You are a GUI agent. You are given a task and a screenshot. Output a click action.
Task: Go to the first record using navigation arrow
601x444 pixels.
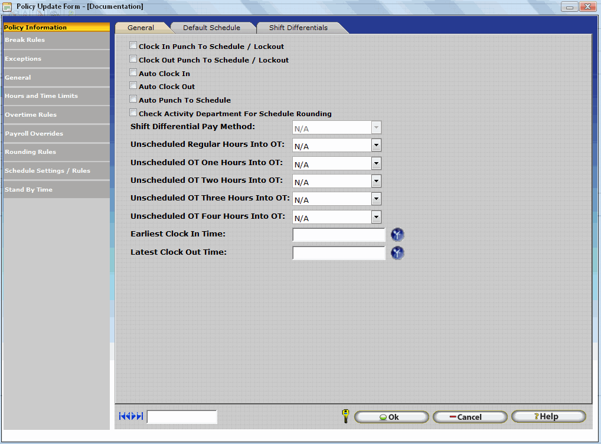click(122, 417)
